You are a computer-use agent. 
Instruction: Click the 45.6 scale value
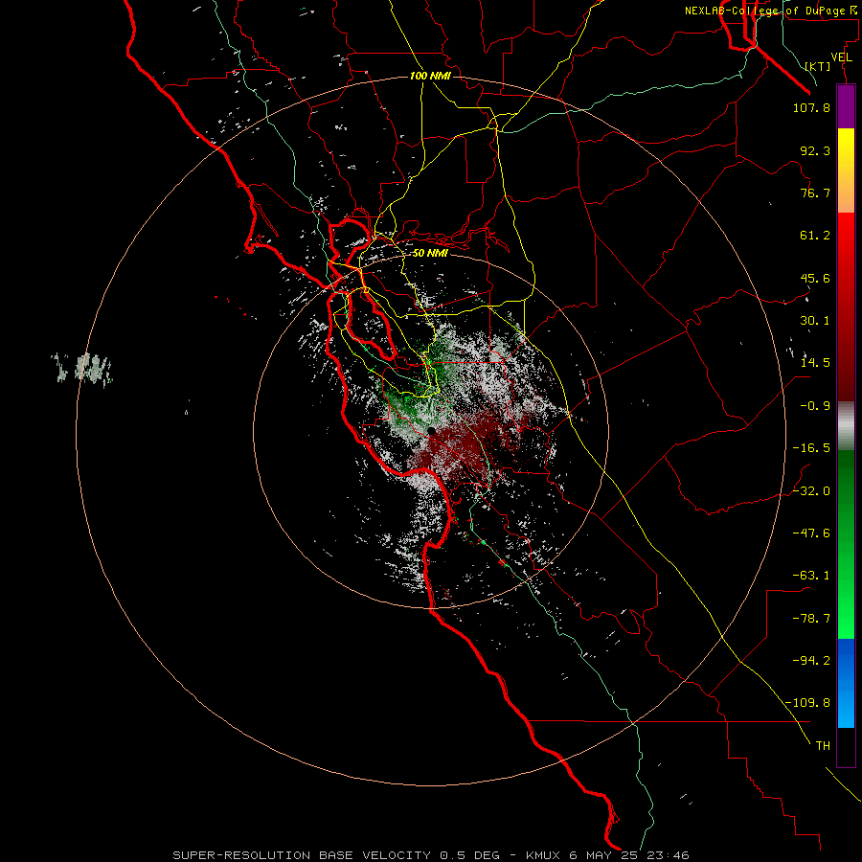pyautogui.click(x=815, y=278)
